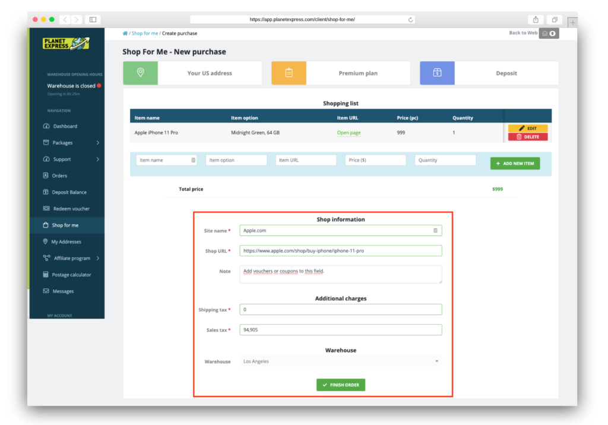608x425 pixels.
Task: Click the Item URL input field
Action: (x=306, y=160)
